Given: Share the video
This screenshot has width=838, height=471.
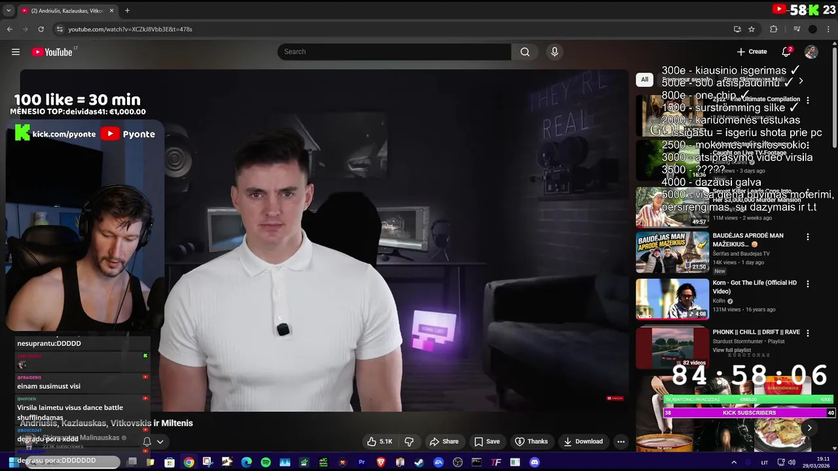Looking at the screenshot, I should point(444,442).
